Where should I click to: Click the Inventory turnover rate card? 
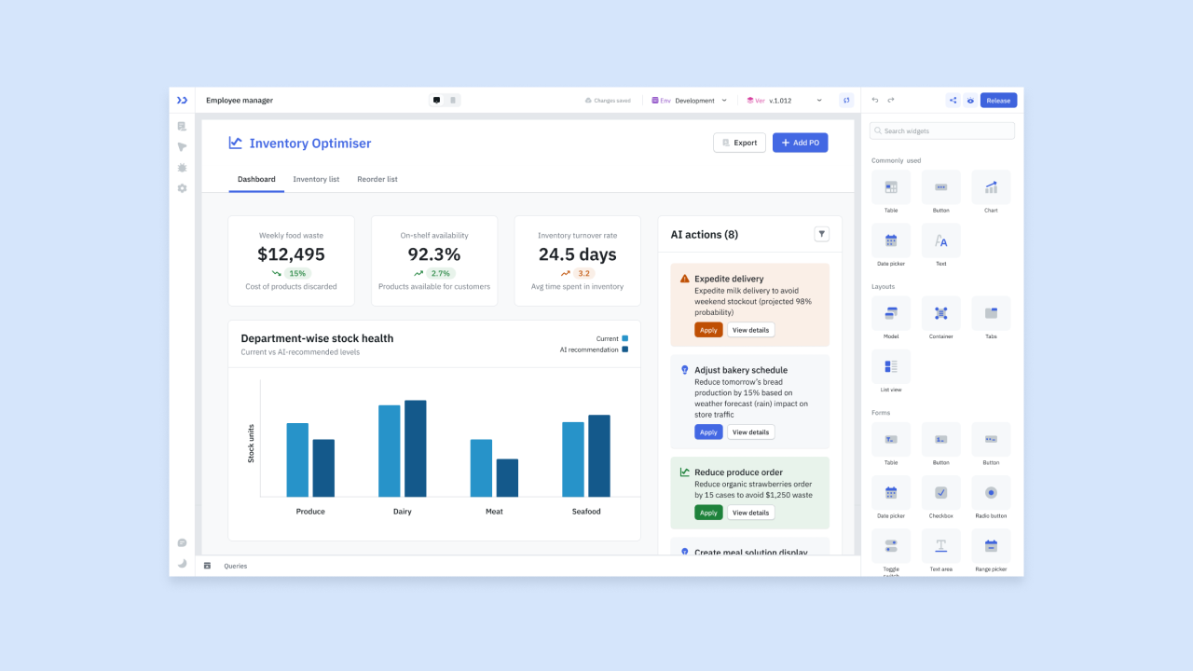[x=578, y=261]
